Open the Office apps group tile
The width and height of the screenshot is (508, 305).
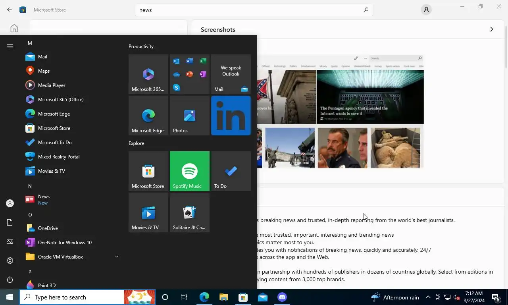tap(190, 74)
